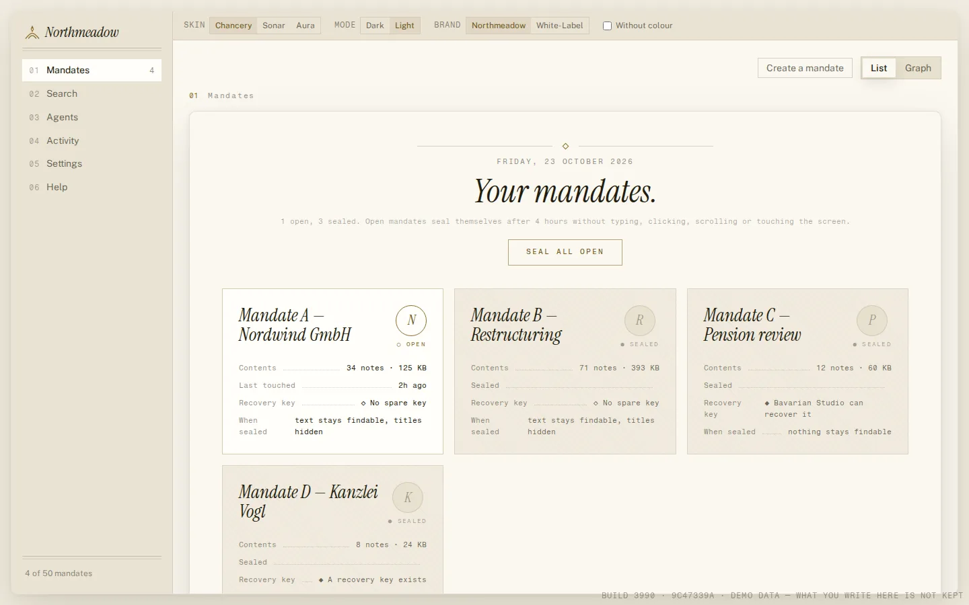Screen dimensions: 969x605
Task: Click the SEAL ALL OPEN button
Action: pos(565,252)
